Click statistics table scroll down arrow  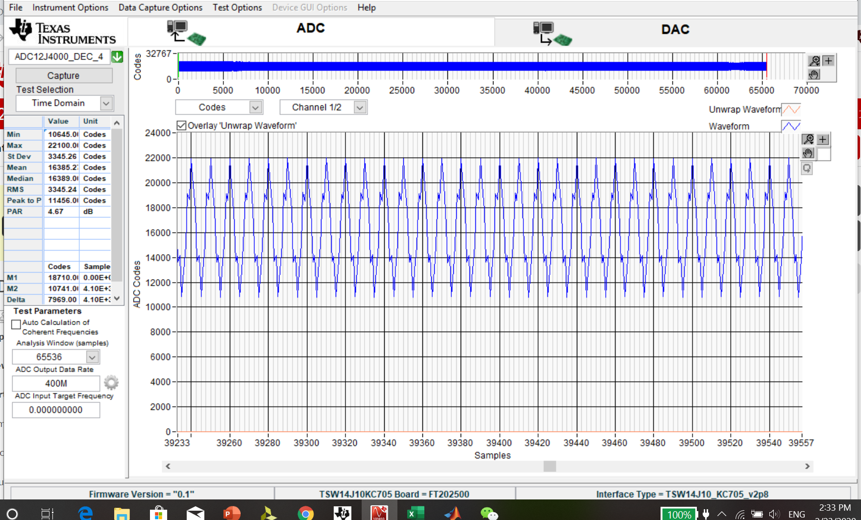coord(117,298)
